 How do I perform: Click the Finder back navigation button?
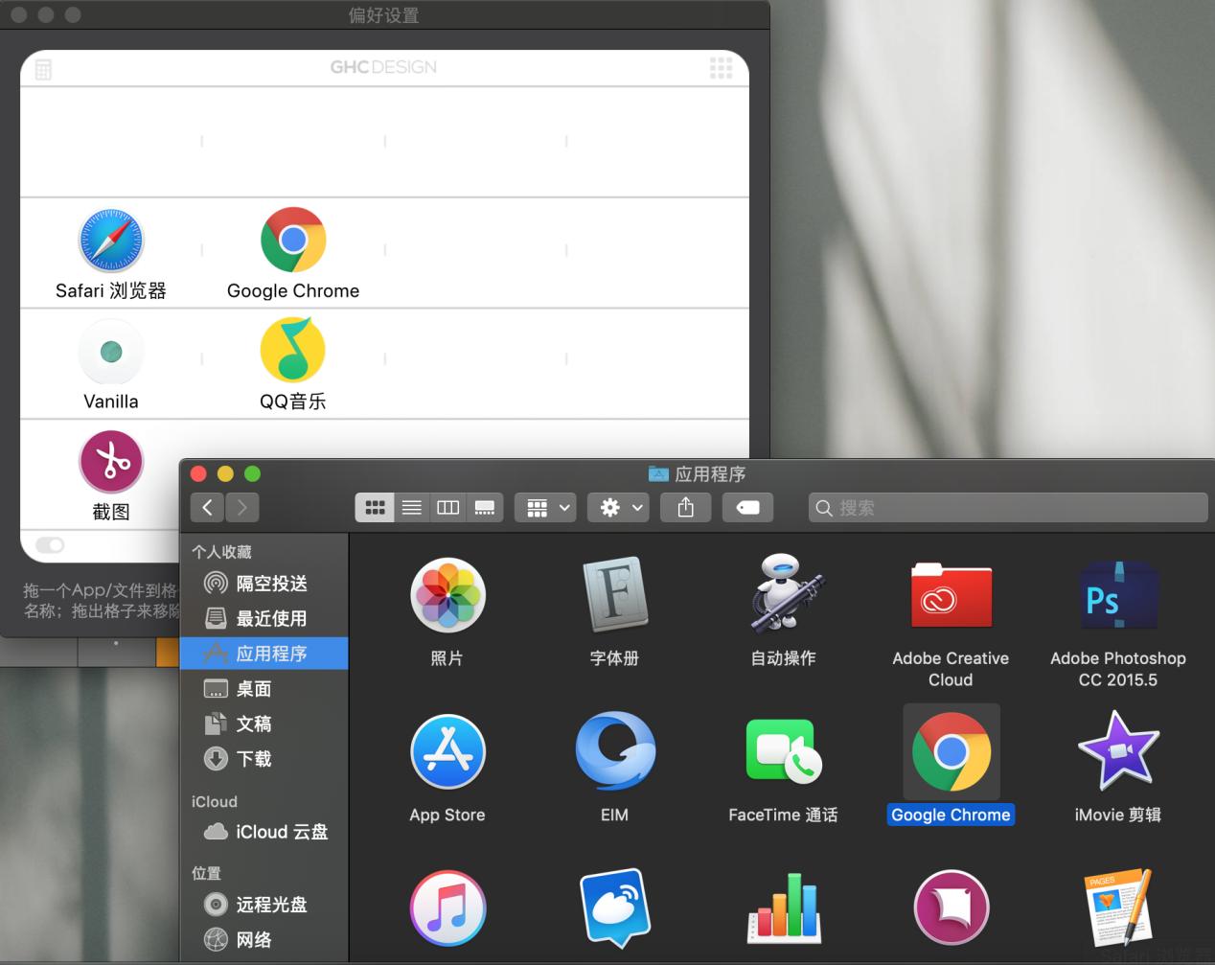click(208, 508)
